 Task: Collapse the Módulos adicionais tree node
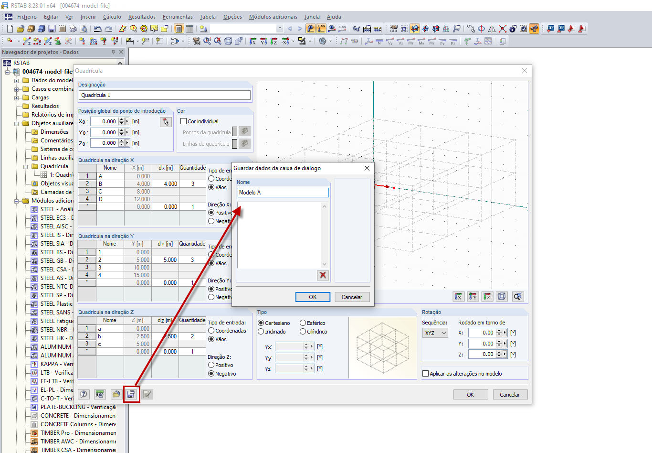(x=17, y=201)
